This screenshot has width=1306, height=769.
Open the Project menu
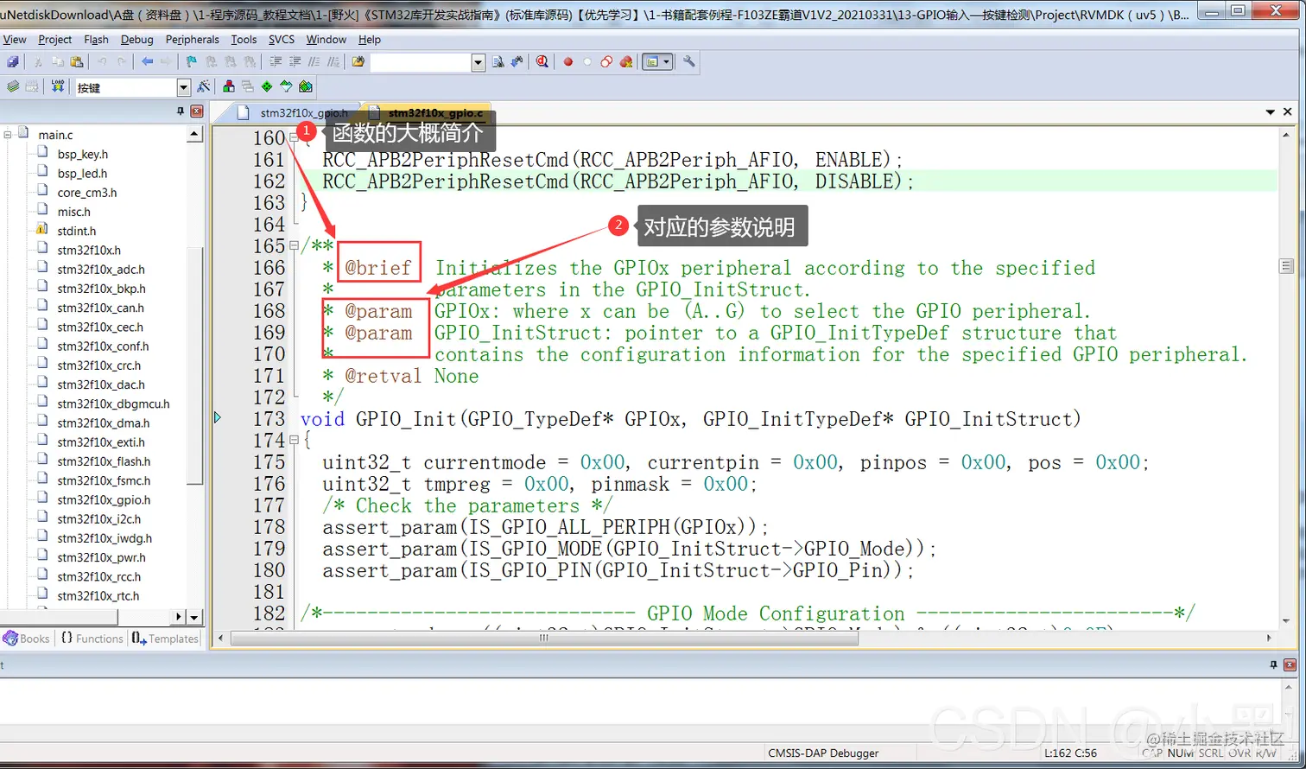coord(55,39)
